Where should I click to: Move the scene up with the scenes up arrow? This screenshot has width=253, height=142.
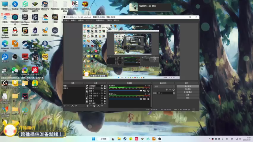point(72,106)
